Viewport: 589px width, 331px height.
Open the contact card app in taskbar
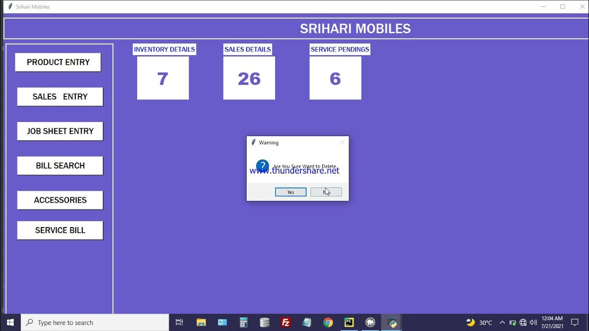[222, 322]
